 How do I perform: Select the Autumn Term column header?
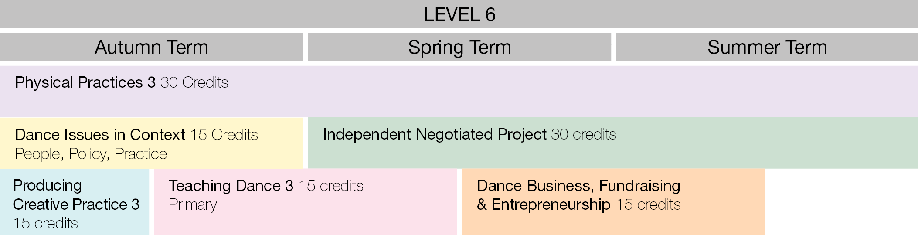pyautogui.click(x=151, y=47)
